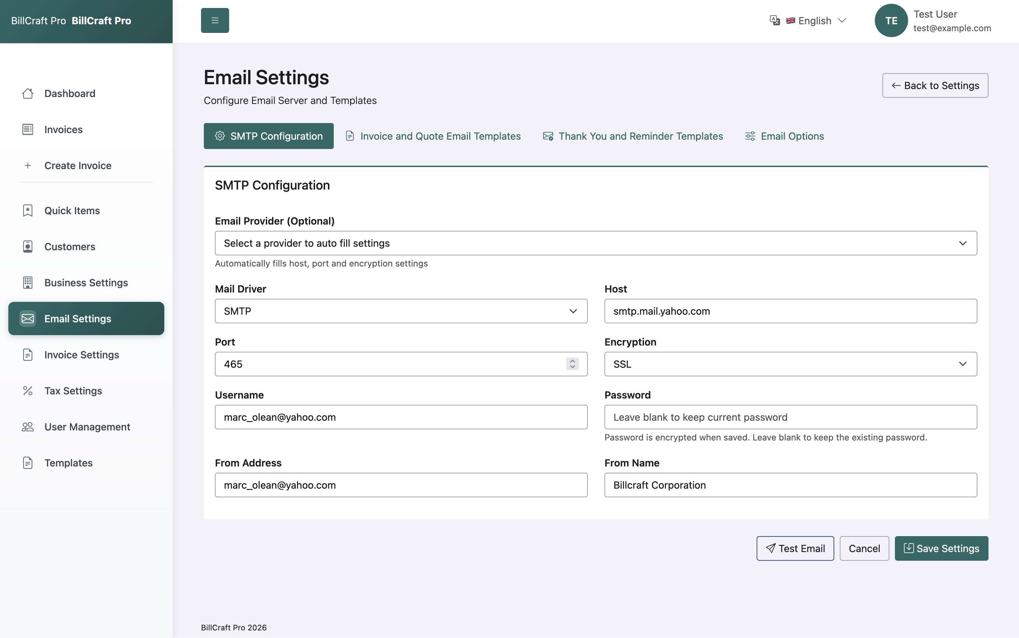Click the Quick Items bookmark icon
1019x638 pixels.
click(x=28, y=211)
